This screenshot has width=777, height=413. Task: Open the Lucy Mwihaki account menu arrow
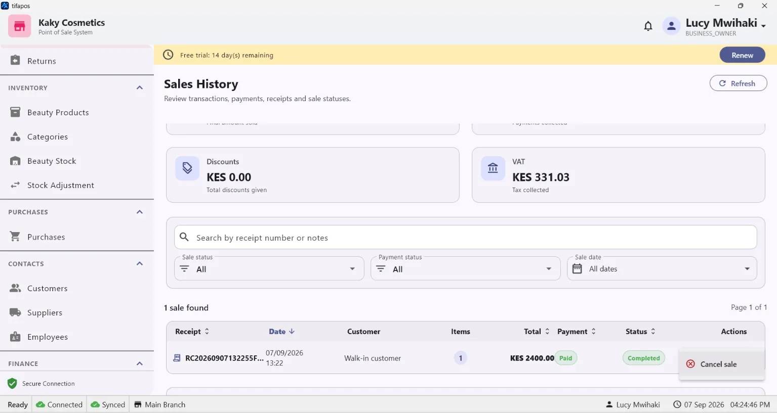[763, 26]
